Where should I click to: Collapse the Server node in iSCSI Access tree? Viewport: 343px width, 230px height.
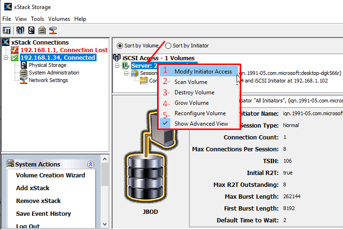[118, 65]
